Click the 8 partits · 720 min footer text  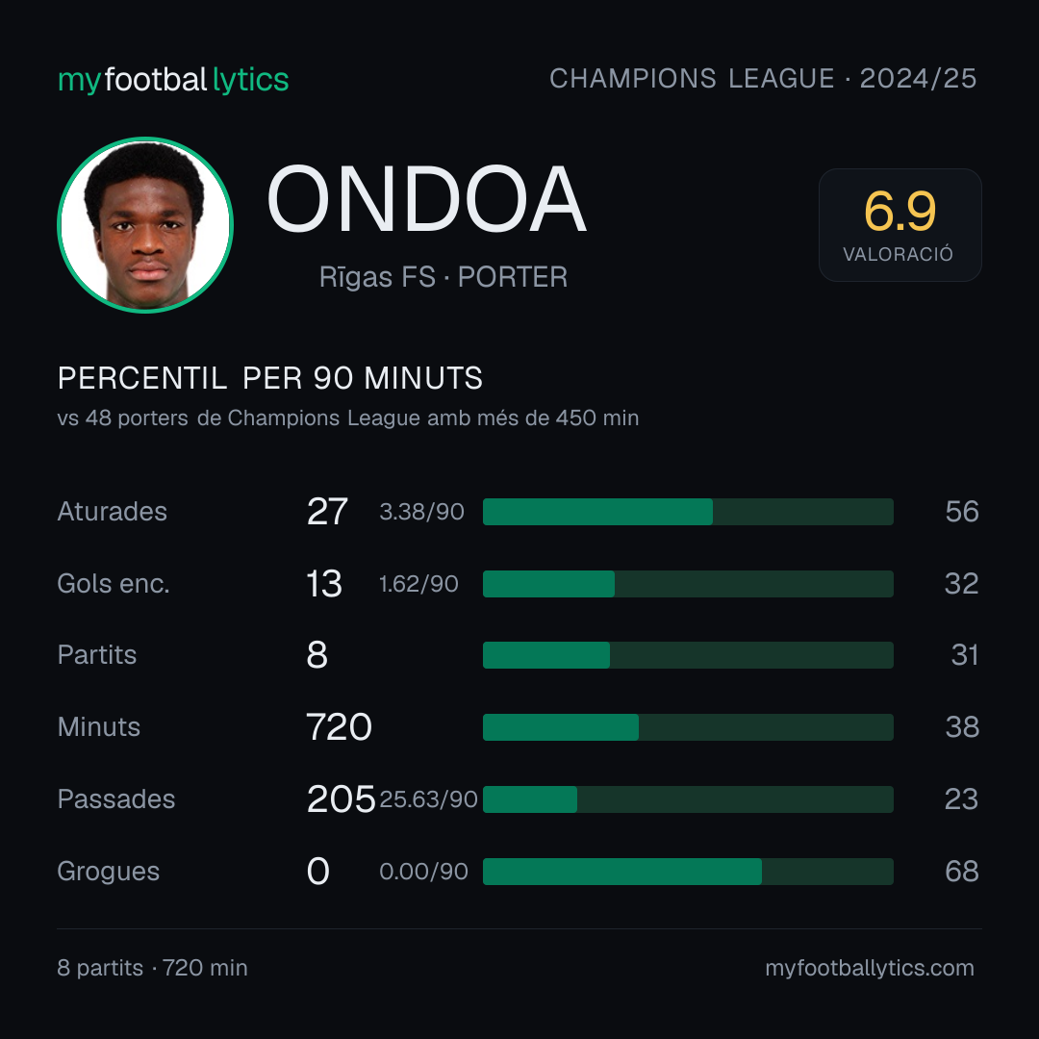152,968
